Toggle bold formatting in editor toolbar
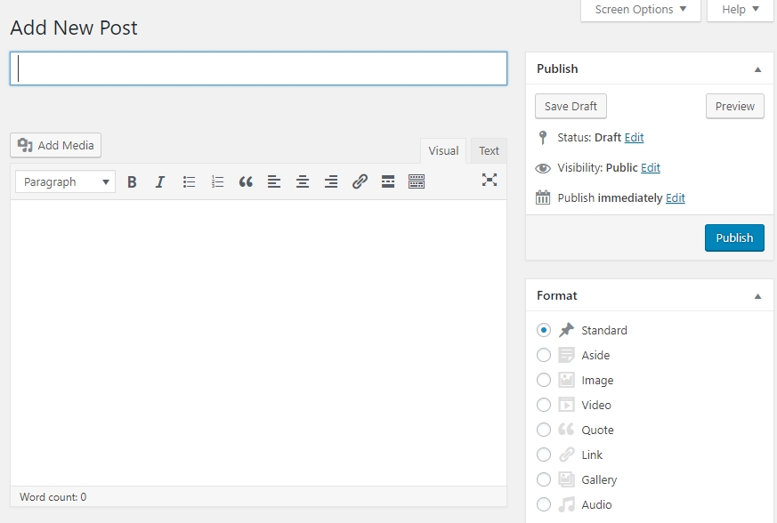The image size is (777, 523). click(x=132, y=181)
